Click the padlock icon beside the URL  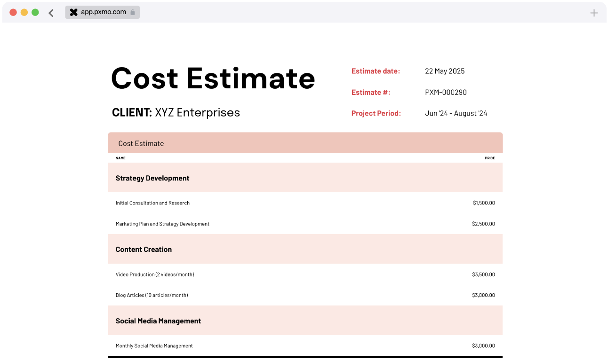click(133, 12)
